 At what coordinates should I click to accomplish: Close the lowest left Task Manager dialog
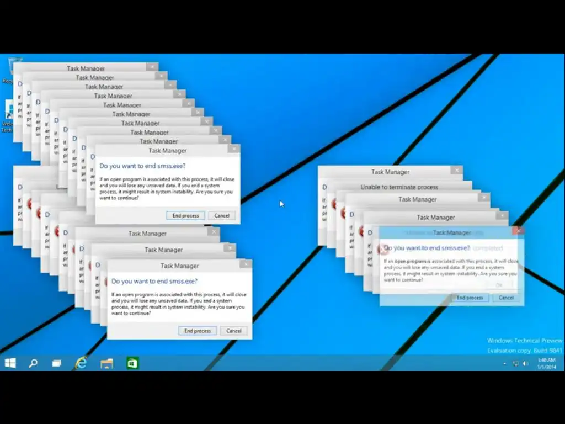tap(246, 263)
